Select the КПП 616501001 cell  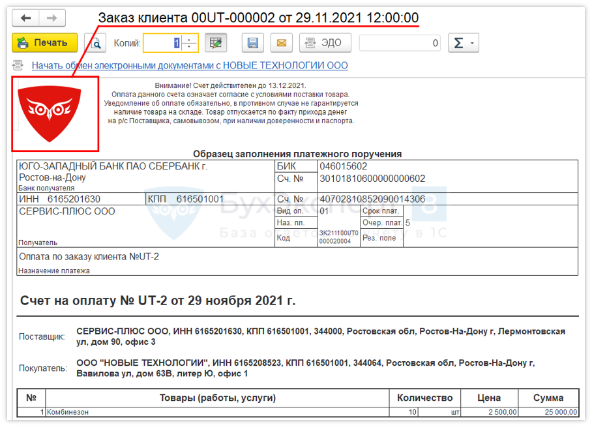click(x=211, y=199)
